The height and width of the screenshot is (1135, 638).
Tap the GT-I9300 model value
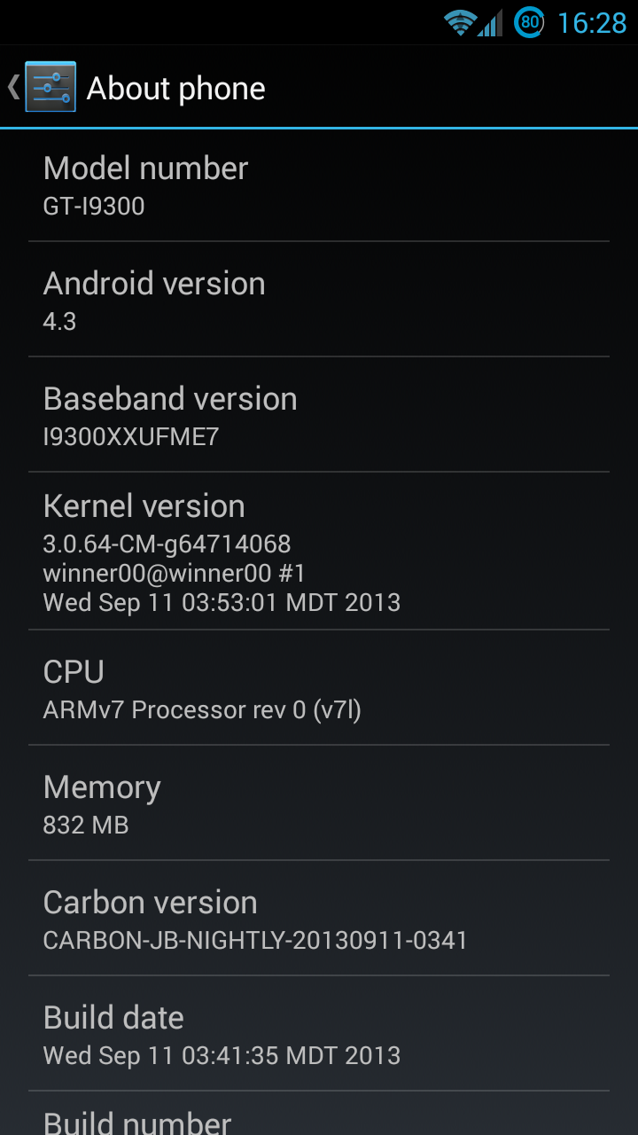[94, 207]
